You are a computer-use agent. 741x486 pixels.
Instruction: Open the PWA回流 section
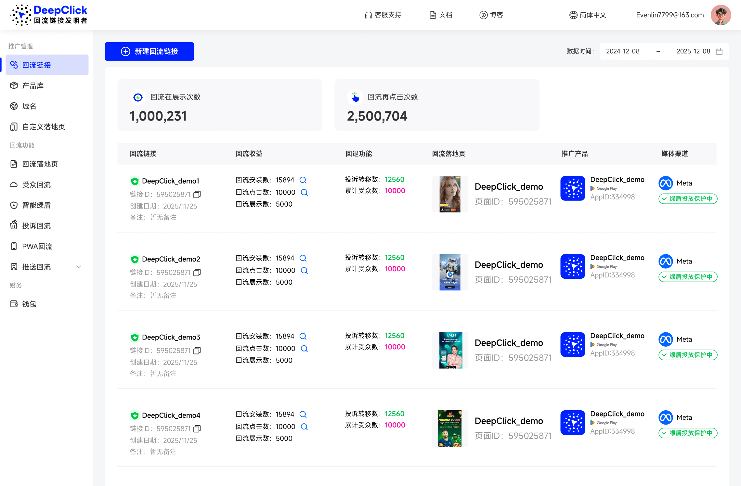click(x=37, y=246)
